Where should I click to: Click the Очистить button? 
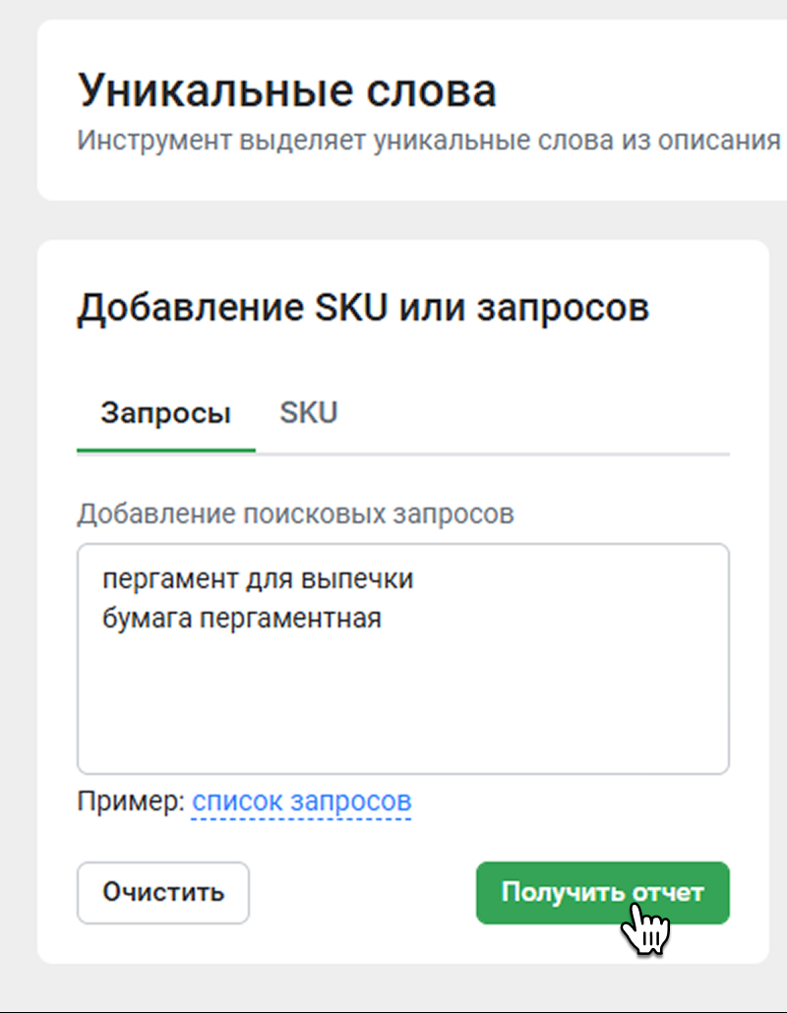pyautogui.click(x=163, y=893)
